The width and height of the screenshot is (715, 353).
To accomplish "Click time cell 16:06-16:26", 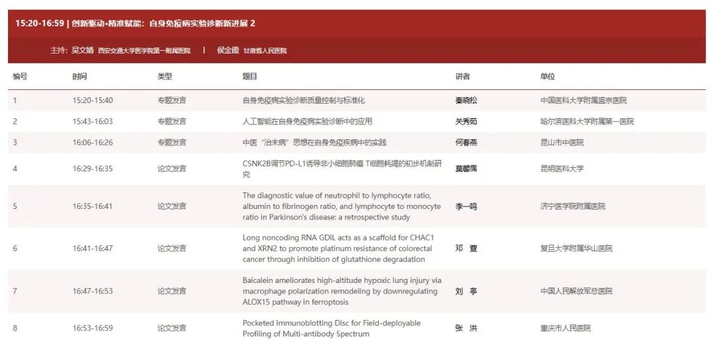I will click(x=93, y=143).
